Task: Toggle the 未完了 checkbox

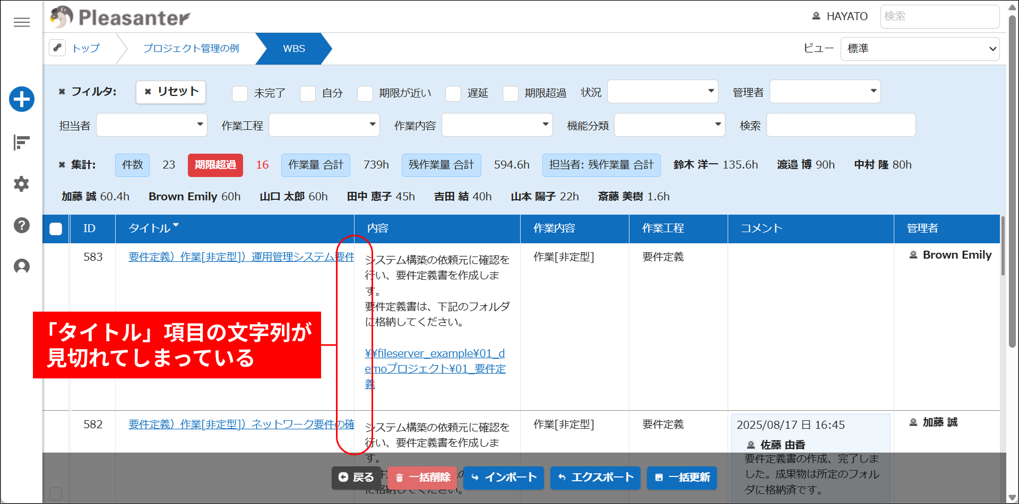Action: point(240,93)
